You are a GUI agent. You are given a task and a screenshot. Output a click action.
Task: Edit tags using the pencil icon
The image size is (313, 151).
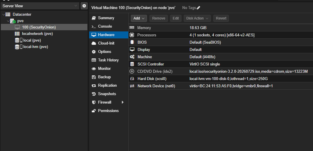click(x=198, y=8)
